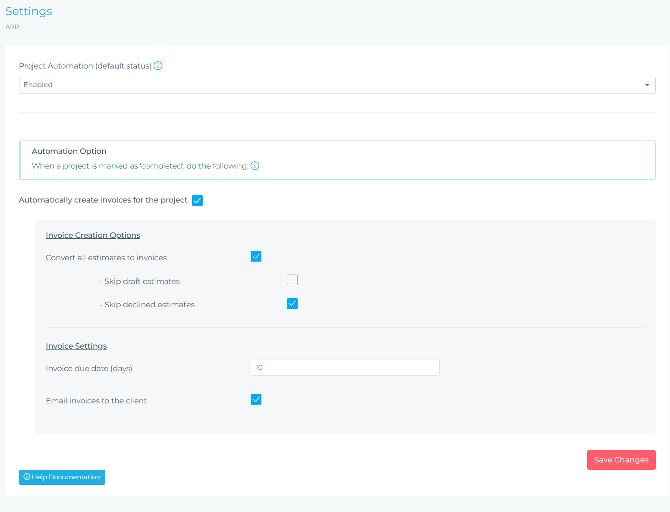Click the underlined Invoice Settings heading
Screen dimensions: 670x512
tap(76, 346)
